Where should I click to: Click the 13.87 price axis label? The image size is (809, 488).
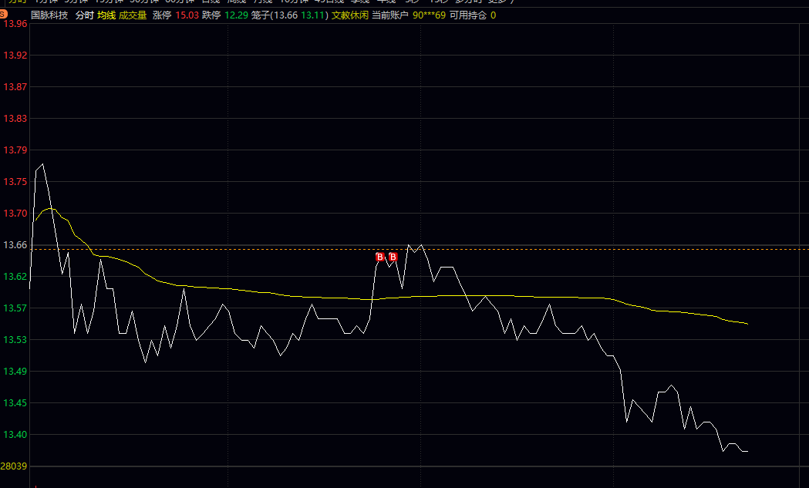[15, 86]
